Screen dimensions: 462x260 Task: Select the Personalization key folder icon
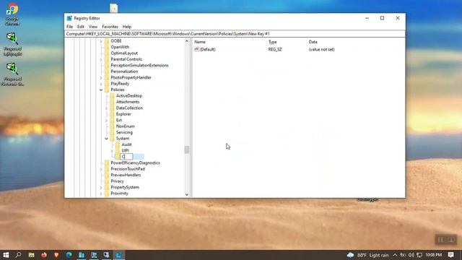(107, 71)
